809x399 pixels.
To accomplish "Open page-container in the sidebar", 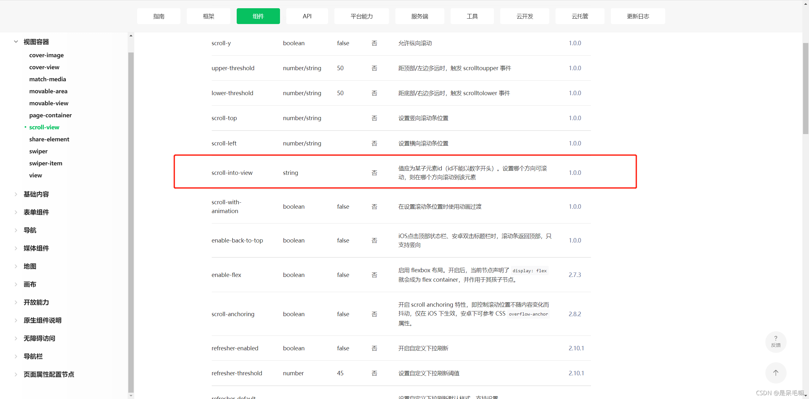I will click(x=50, y=115).
